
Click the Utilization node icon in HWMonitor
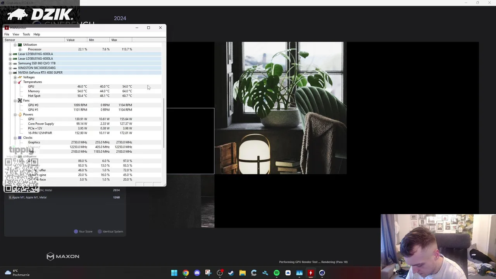[20, 45]
